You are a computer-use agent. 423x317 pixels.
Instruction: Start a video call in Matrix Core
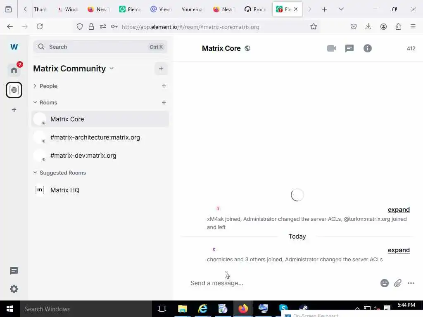(x=331, y=49)
